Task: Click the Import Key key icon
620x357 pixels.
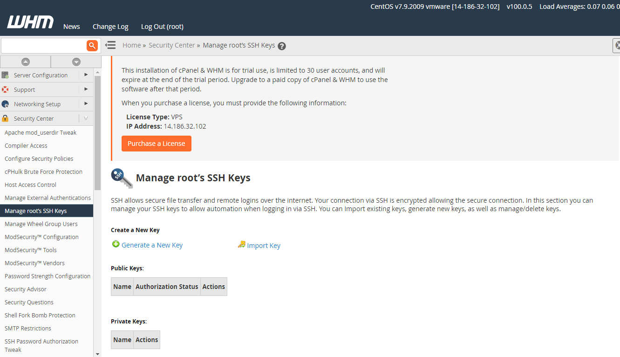Action: tap(241, 244)
